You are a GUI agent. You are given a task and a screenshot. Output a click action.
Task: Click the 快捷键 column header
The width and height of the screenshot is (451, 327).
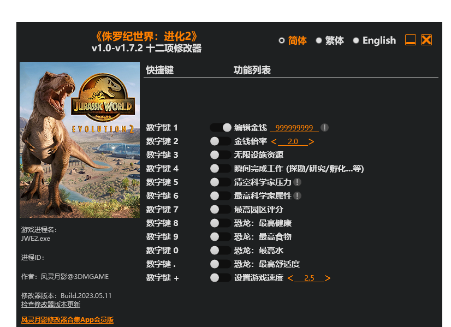pyautogui.click(x=159, y=70)
